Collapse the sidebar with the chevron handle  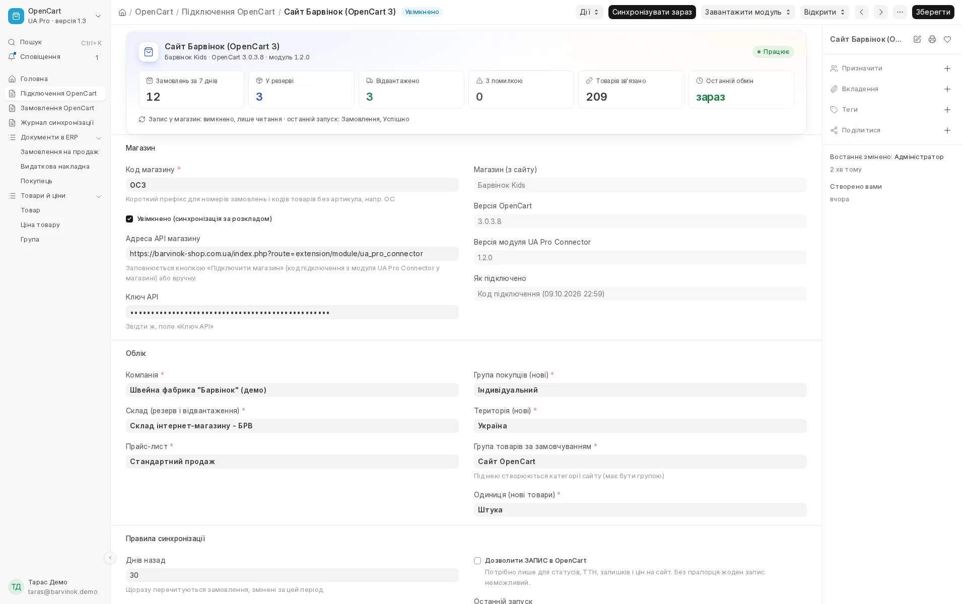[x=110, y=558]
